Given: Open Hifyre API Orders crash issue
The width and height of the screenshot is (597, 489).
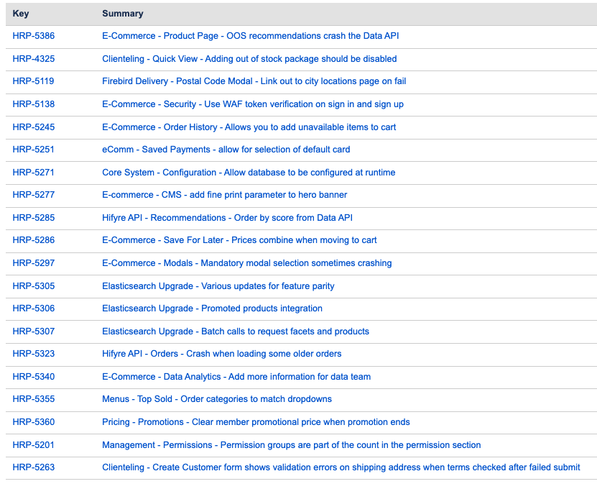Looking at the screenshot, I should (x=221, y=354).
